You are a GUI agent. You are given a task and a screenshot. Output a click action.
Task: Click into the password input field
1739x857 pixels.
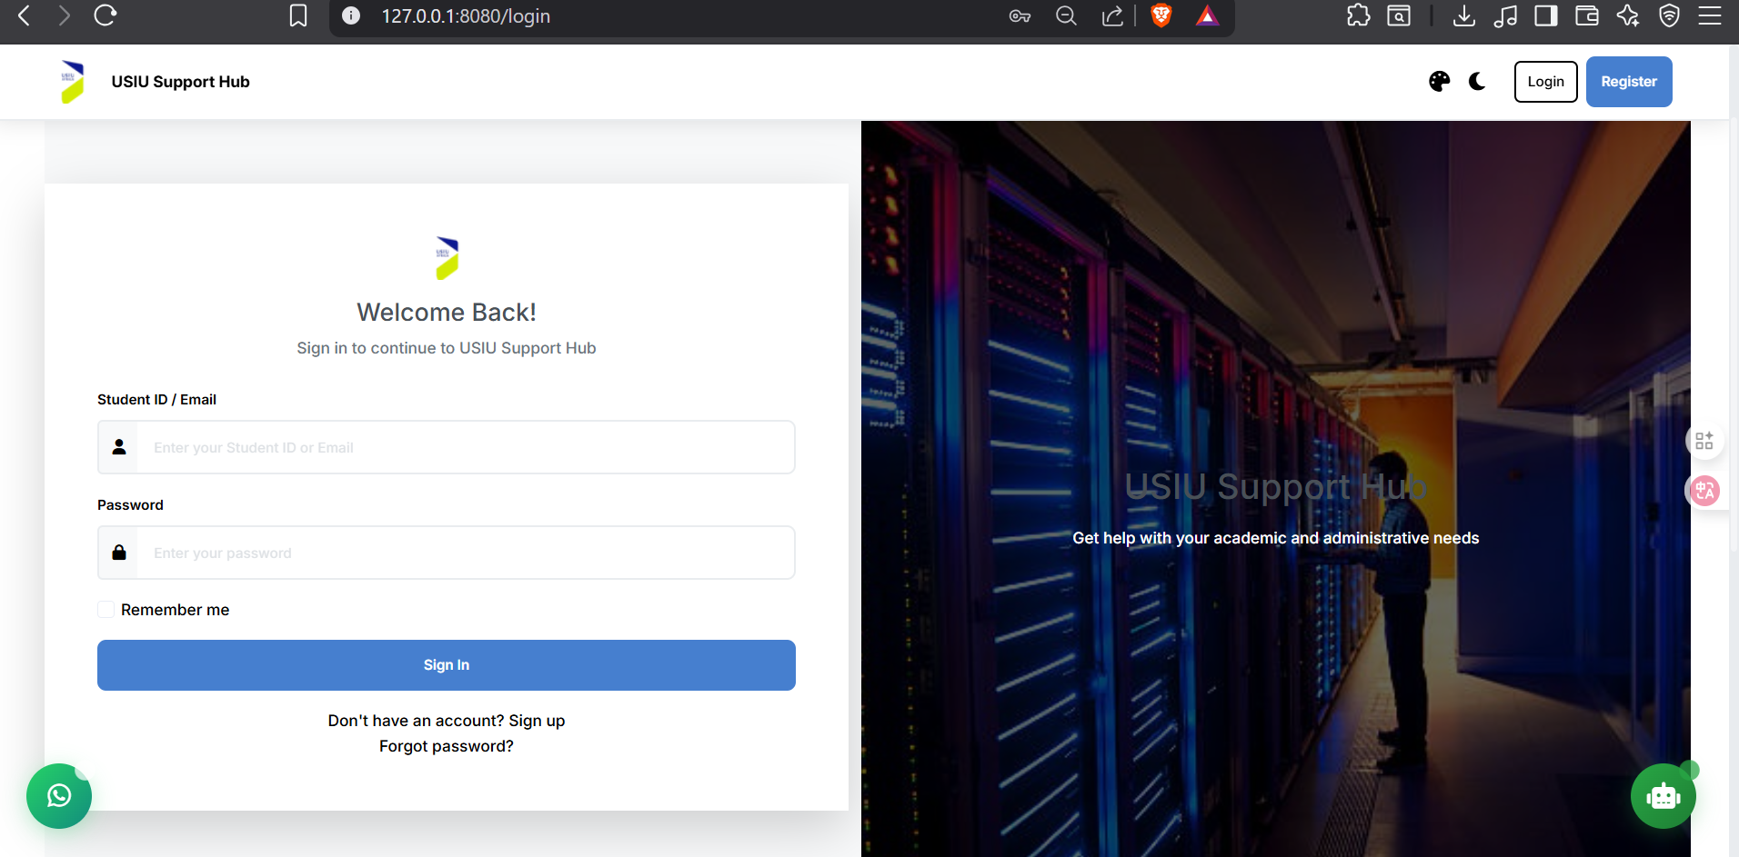[465, 553]
